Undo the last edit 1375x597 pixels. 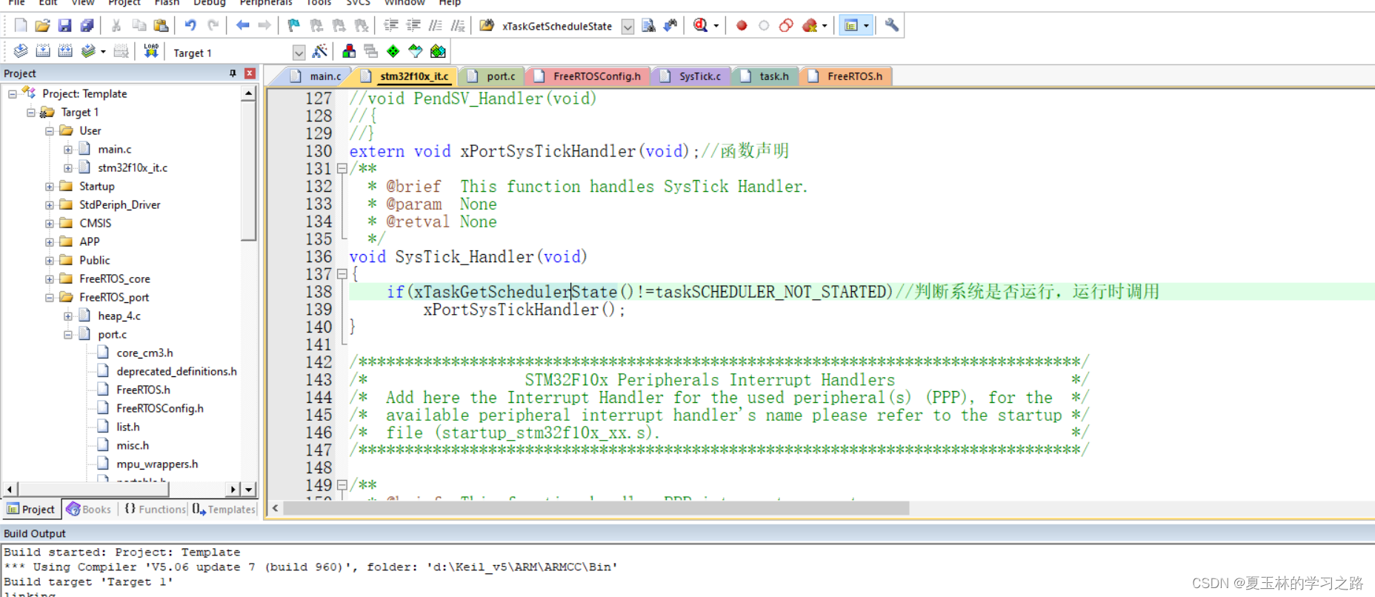(x=190, y=26)
